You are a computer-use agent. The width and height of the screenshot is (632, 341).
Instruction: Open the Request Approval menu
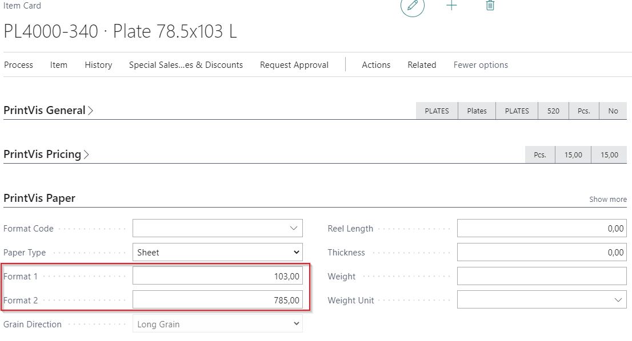coord(294,65)
